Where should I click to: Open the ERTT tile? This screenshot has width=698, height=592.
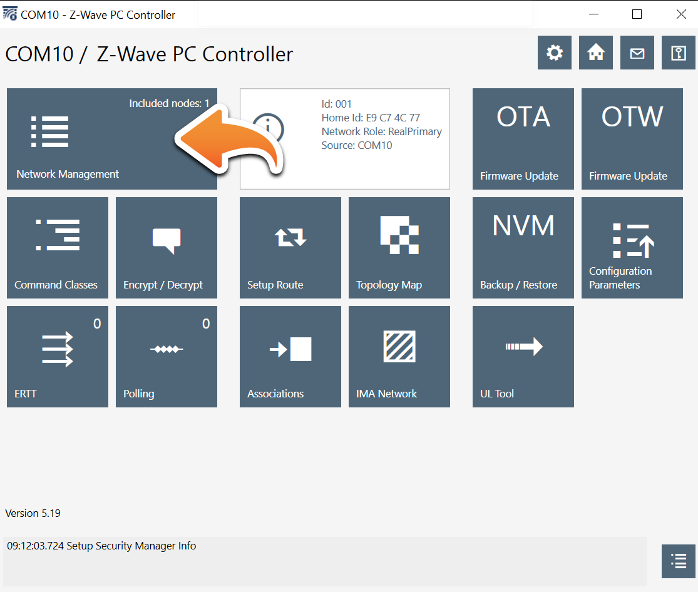point(58,357)
